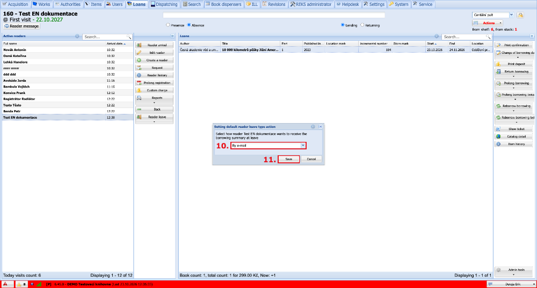The height and width of the screenshot is (288, 537).
Task: Expand Reborrow borrowing dropdown arrow
Action: click(514, 111)
